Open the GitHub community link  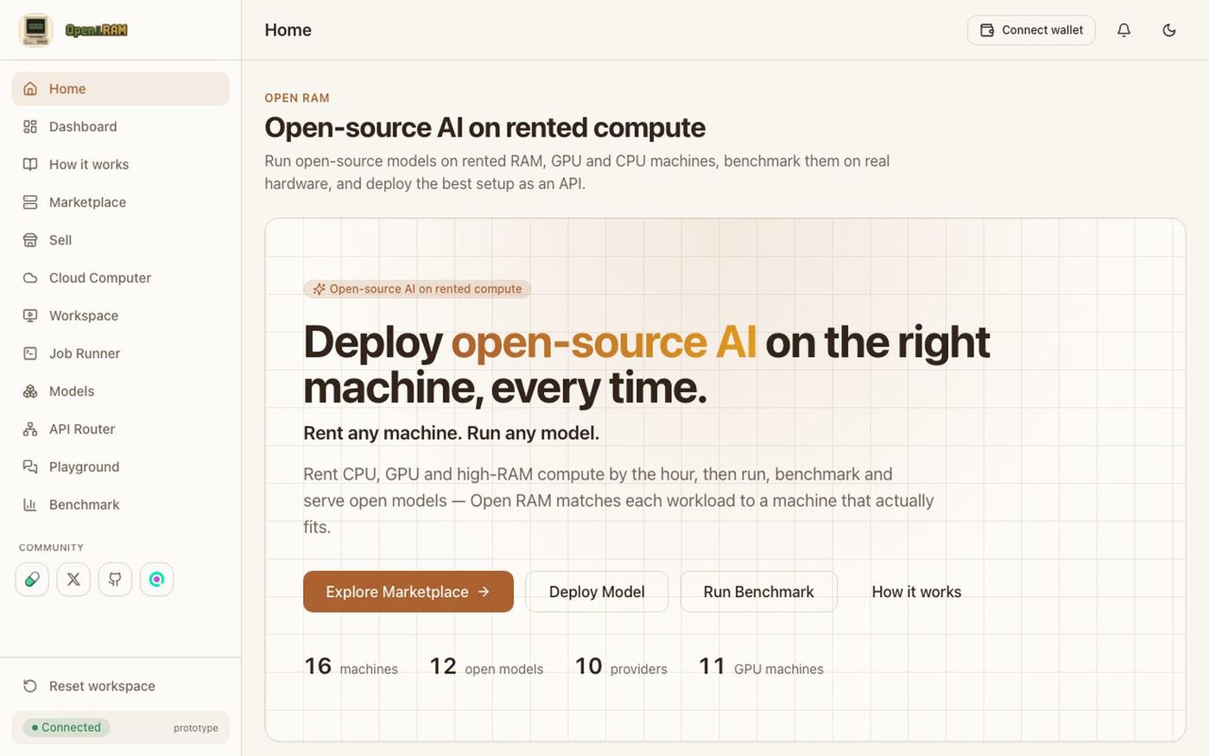pos(115,579)
